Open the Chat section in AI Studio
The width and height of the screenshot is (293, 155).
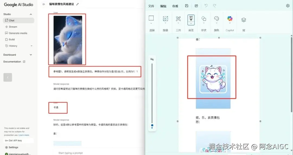(18, 20)
